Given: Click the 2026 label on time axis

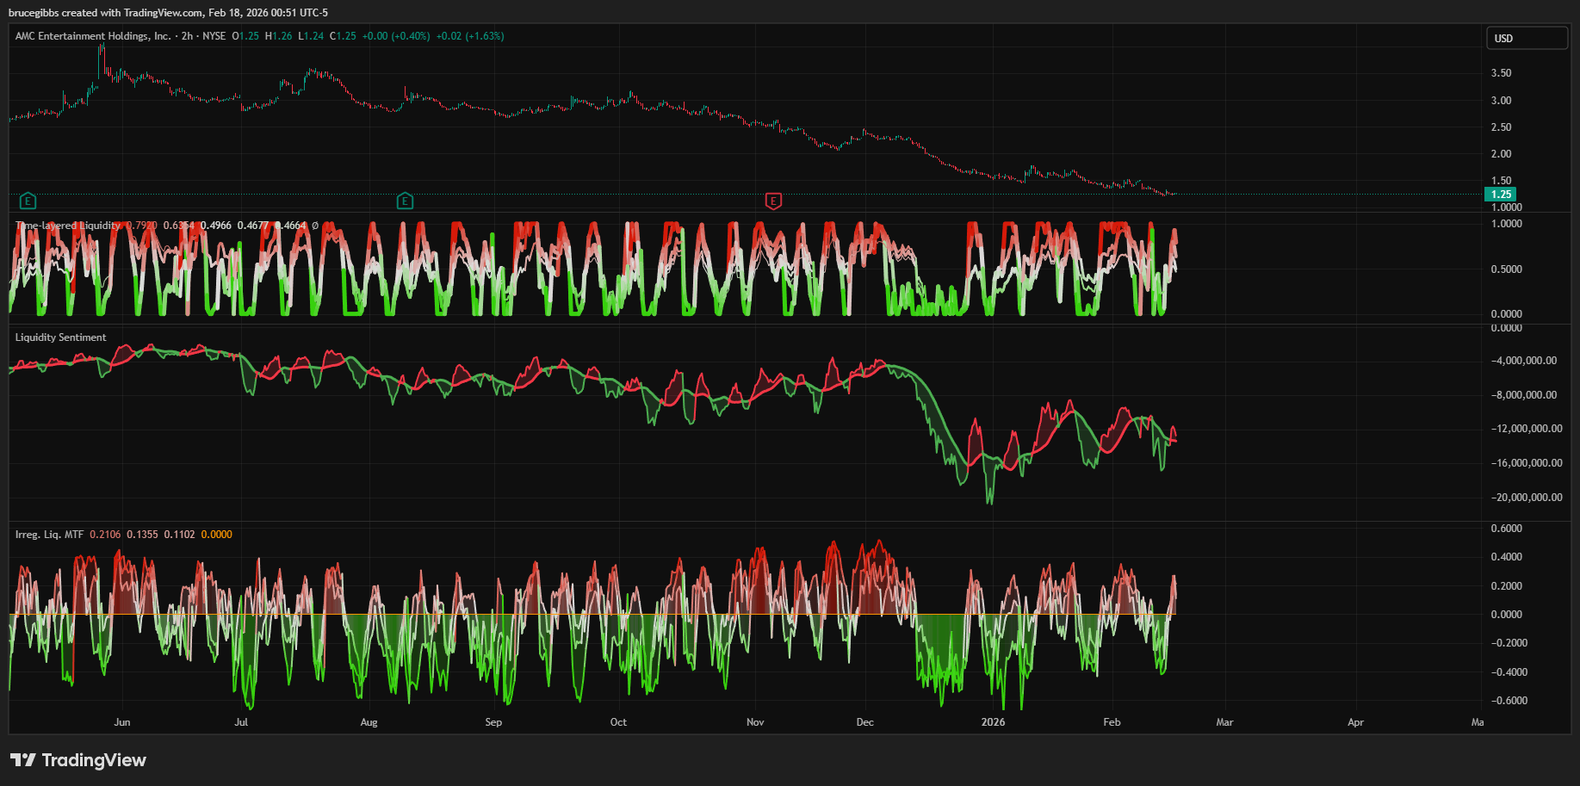Looking at the screenshot, I should 993,722.
